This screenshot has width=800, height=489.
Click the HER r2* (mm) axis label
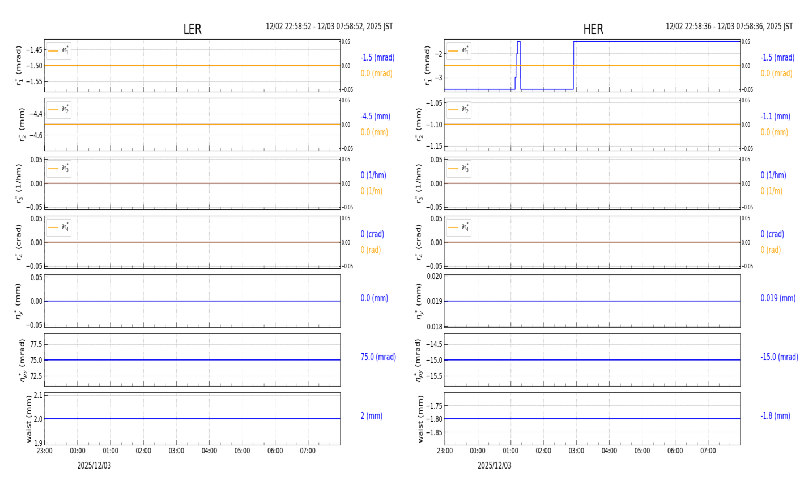[419, 125]
